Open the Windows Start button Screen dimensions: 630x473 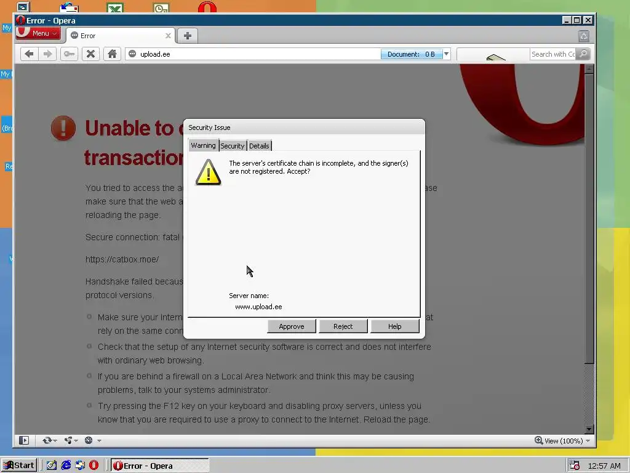[19, 466]
